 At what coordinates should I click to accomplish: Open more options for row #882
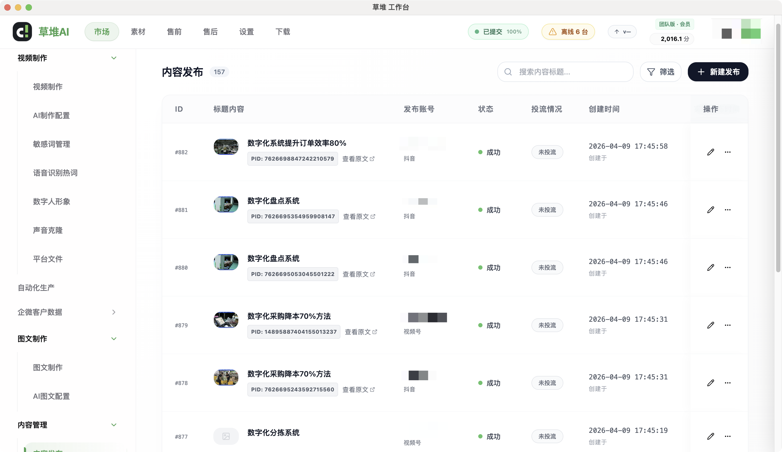[728, 152]
